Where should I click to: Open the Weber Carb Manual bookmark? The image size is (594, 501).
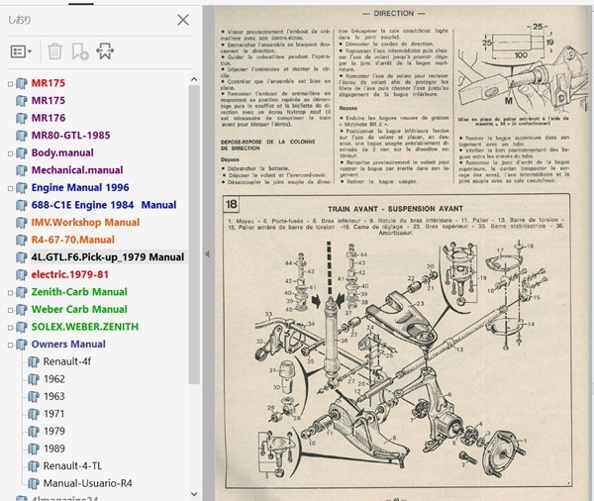79,309
